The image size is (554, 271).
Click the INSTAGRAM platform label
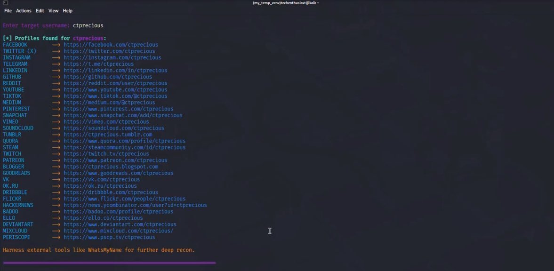pos(16,57)
